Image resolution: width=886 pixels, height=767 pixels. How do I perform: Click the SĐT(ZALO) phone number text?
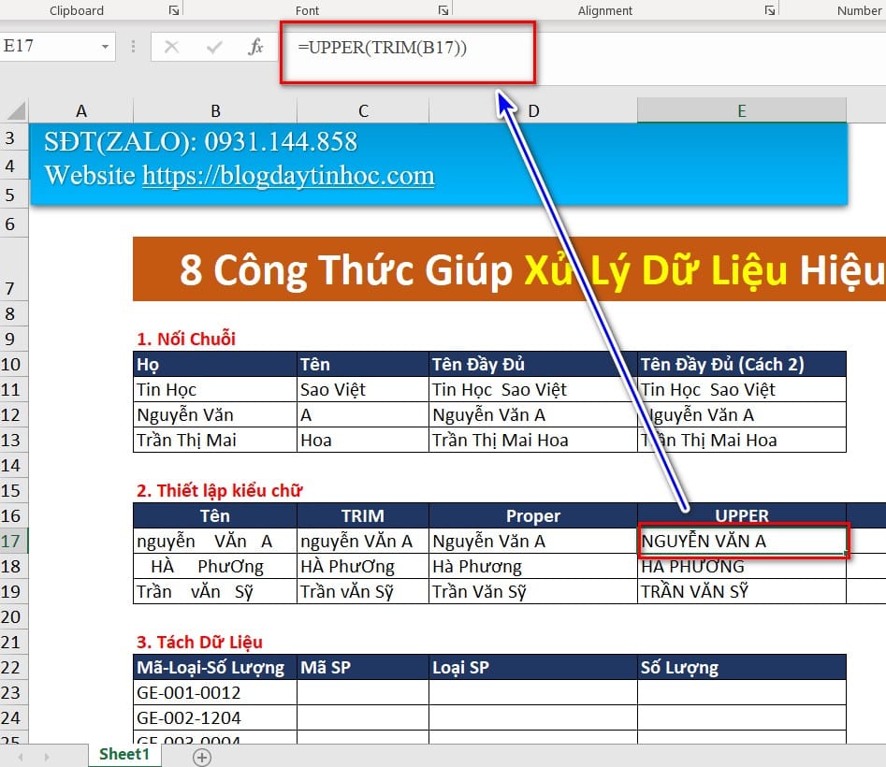[x=200, y=142]
